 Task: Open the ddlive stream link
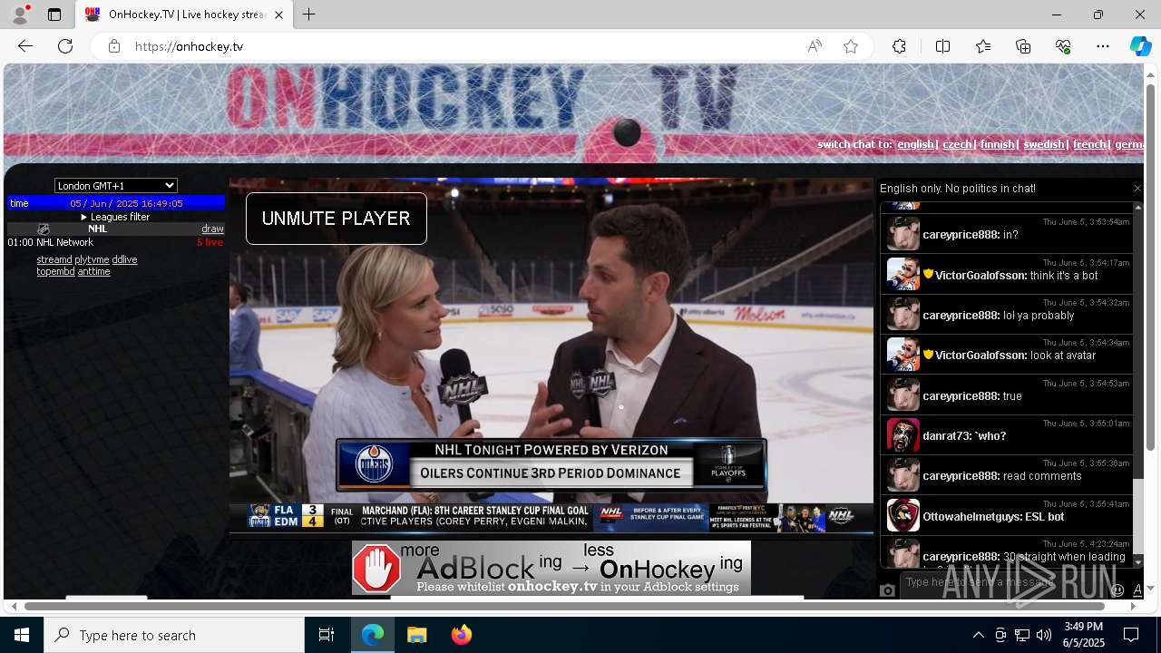click(x=124, y=259)
